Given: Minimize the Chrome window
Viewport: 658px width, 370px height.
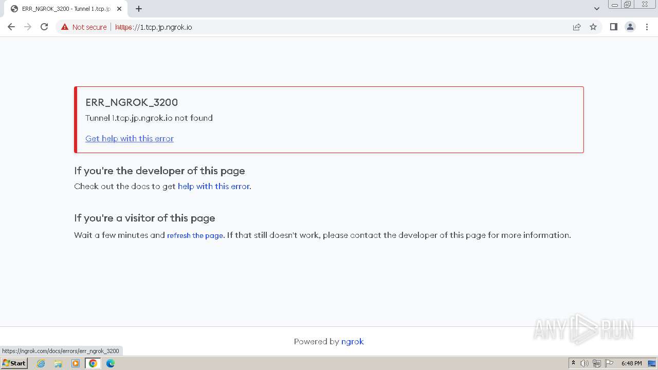Looking at the screenshot, I should pos(615,5).
